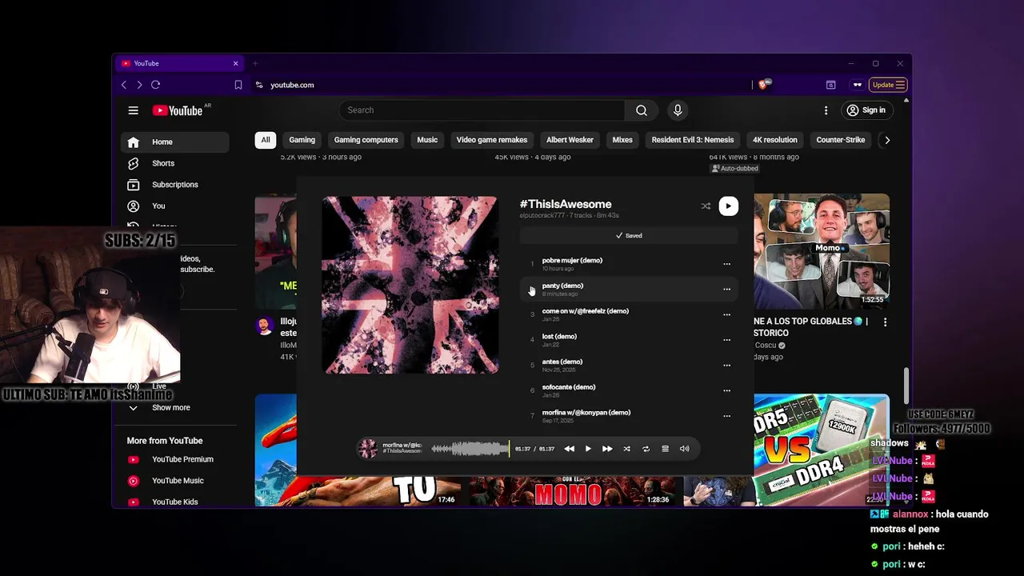This screenshot has height=576, width=1024.
Task: Click the playlist album artwork
Action: coord(410,285)
